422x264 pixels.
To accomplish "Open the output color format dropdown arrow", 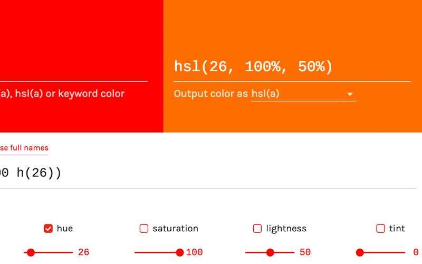I will coord(350,95).
